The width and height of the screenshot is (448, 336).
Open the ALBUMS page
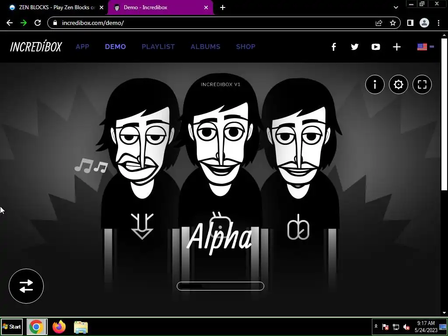[x=206, y=46]
